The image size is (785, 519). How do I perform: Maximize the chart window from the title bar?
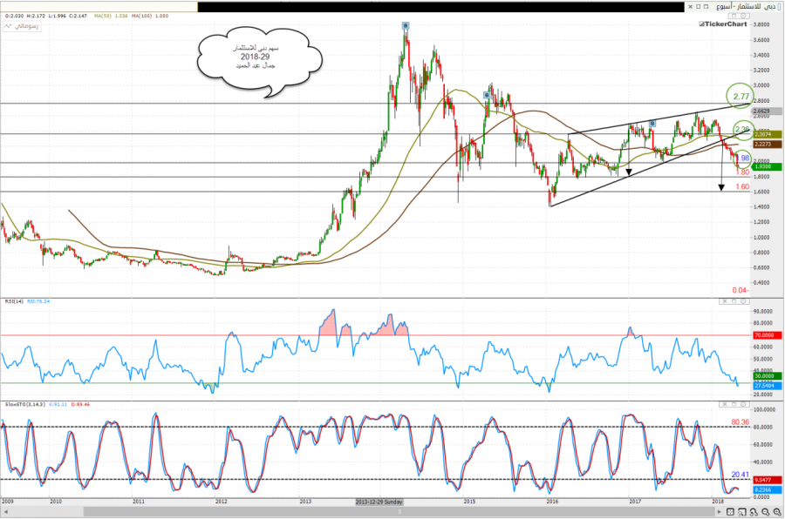click(698, 6)
